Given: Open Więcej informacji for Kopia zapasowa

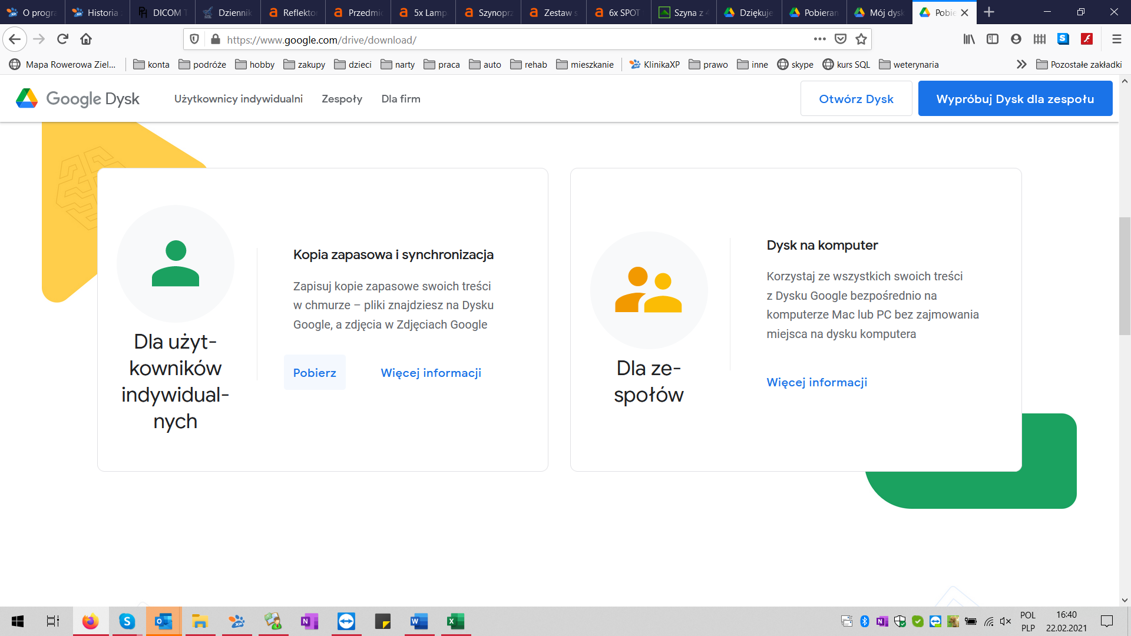Looking at the screenshot, I should 431,373.
